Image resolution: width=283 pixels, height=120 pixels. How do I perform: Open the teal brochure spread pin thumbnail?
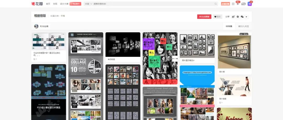[48, 41]
